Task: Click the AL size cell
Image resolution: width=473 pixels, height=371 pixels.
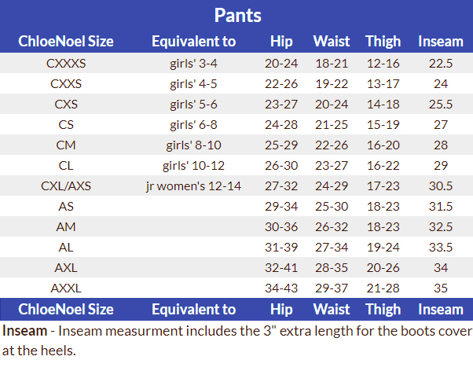Action: 66,248
